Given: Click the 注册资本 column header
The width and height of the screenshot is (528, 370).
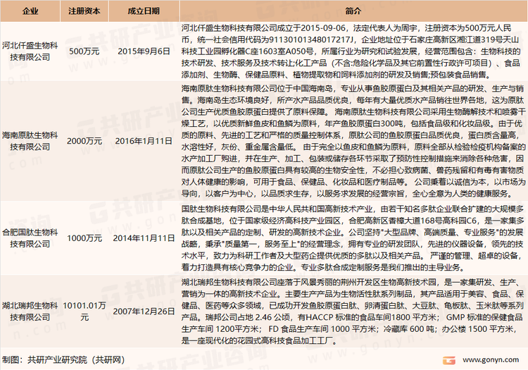Looking at the screenshot, I should (x=84, y=11).
